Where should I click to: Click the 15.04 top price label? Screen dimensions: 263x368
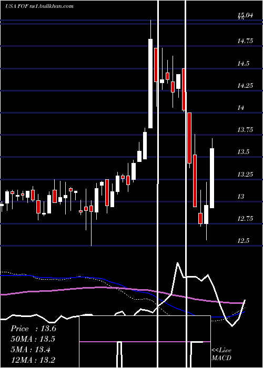[245, 16]
